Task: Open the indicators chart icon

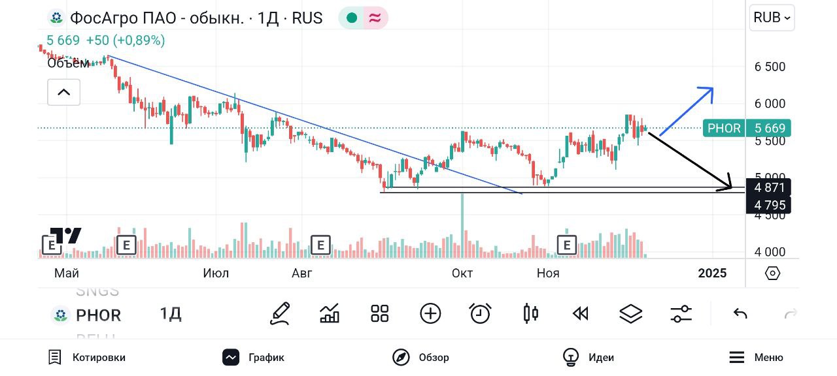Action: [330, 314]
